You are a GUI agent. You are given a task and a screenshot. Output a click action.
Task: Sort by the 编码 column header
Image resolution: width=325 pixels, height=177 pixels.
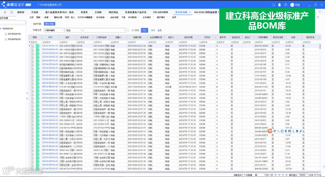coord(50,37)
